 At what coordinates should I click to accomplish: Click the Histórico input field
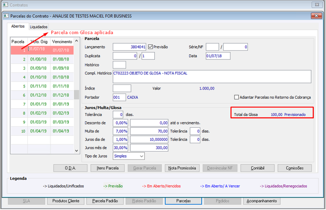[120, 65]
